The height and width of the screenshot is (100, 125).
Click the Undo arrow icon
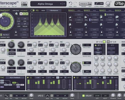coord(70,3)
